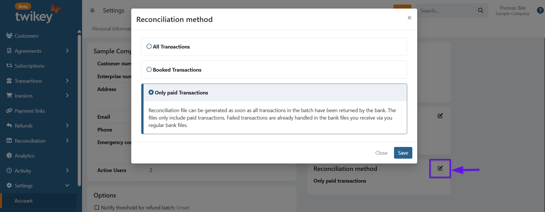Screen dimensions: 545x212
Task: Click the Analytics gauge icon
Action: (x=9, y=156)
